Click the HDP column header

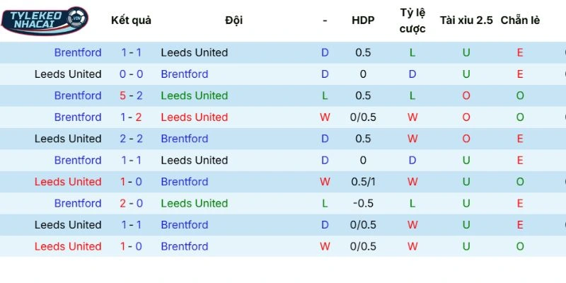click(x=363, y=21)
